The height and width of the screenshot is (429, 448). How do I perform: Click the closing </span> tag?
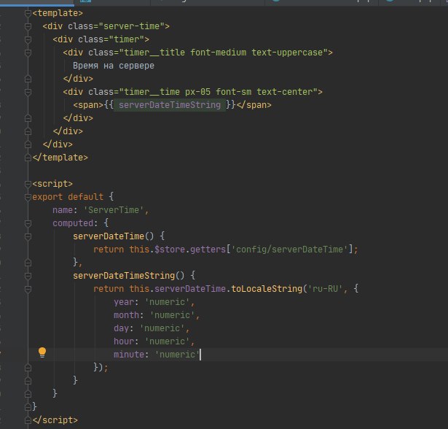point(254,105)
